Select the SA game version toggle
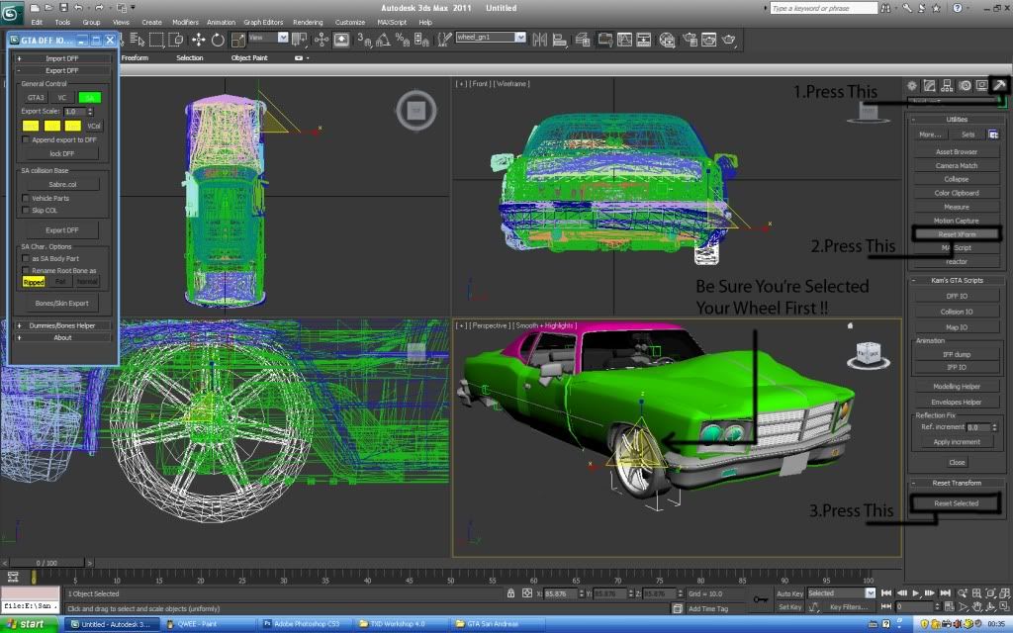 pyautogui.click(x=90, y=98)
